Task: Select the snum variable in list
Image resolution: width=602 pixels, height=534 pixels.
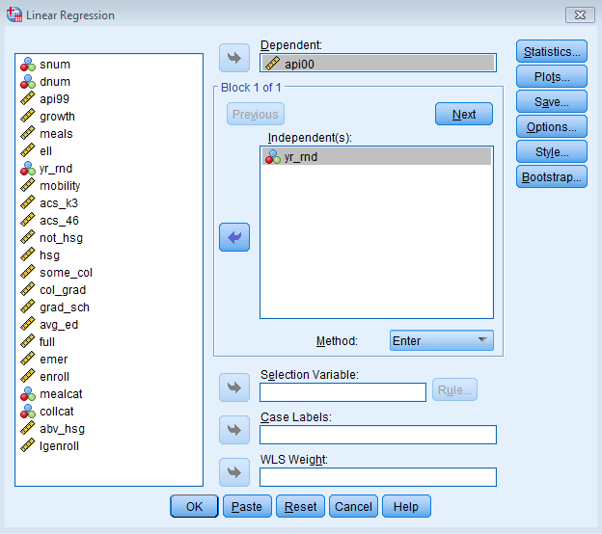Action: click(x=54, y=65)
